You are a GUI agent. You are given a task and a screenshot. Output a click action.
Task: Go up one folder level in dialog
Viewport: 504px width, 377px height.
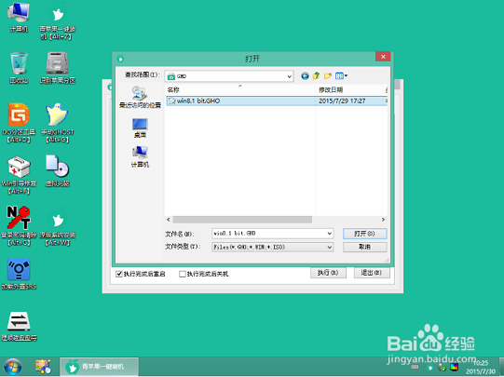point(317,75)
